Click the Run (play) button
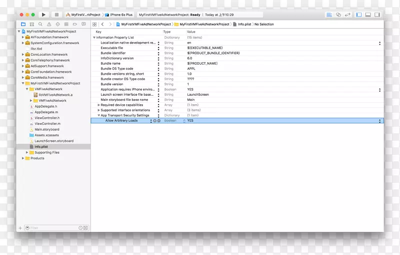This screenshot has width=400, height=255. [x=44, y=15]
